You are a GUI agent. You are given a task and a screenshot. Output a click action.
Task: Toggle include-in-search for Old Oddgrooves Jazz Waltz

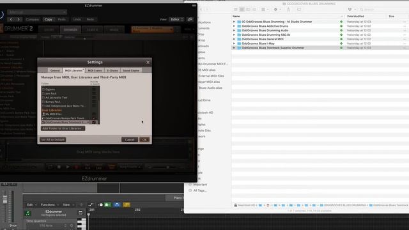pyautogui.click(x=94, y=106)
